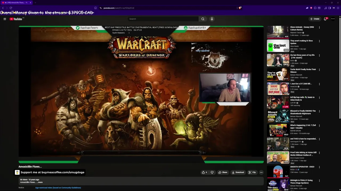Like the Amoxicillin Flows video
The width and height of the screenshot is (341, 191).
204,172
